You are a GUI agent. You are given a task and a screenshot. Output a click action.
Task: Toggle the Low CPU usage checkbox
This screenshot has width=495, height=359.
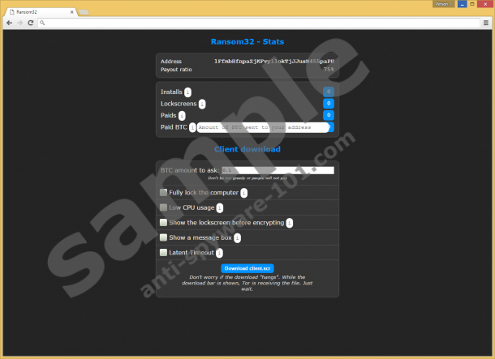[x=164, y=207]
